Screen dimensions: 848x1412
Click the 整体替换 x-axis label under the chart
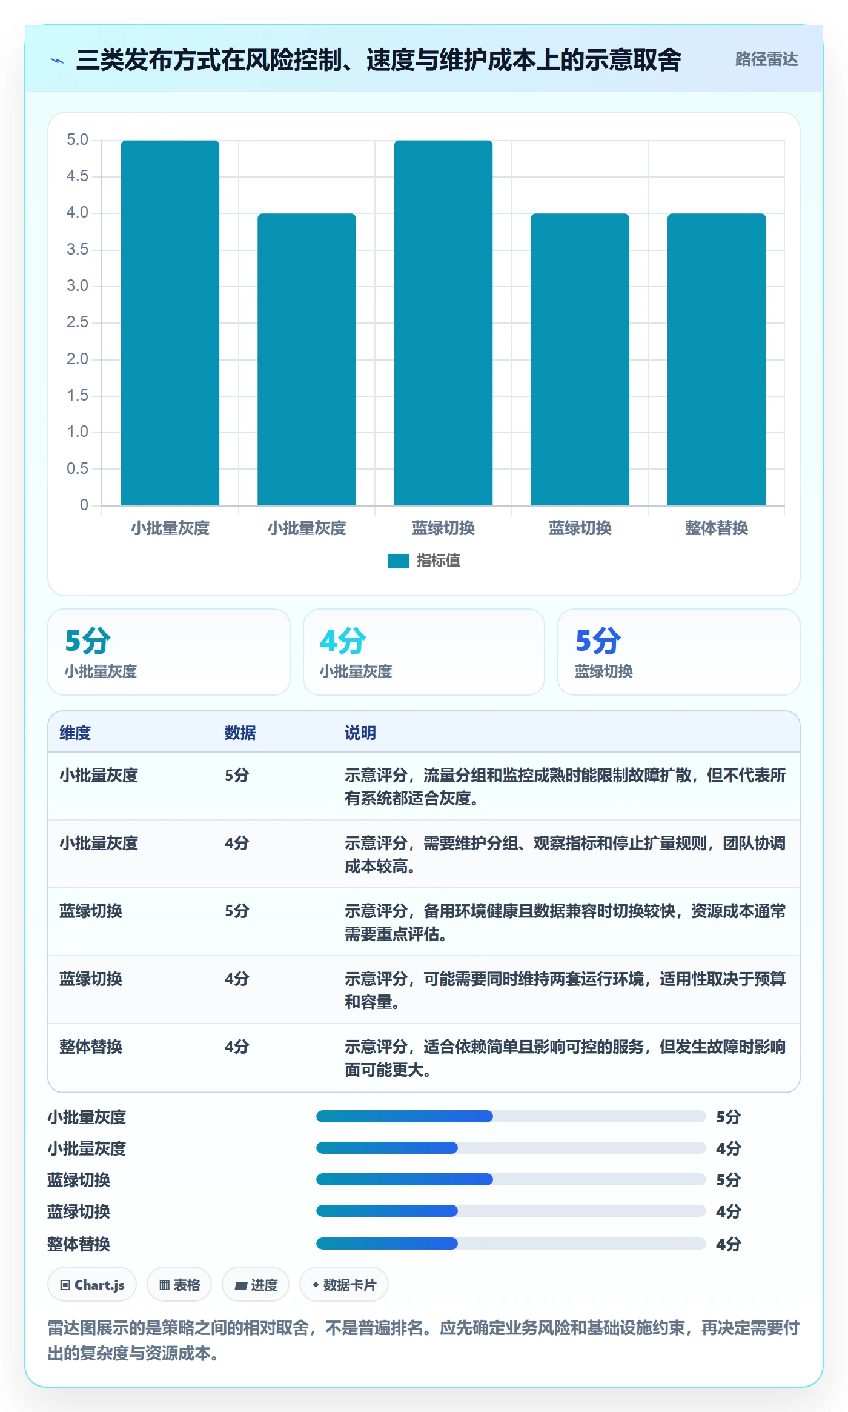coord(717,528)
